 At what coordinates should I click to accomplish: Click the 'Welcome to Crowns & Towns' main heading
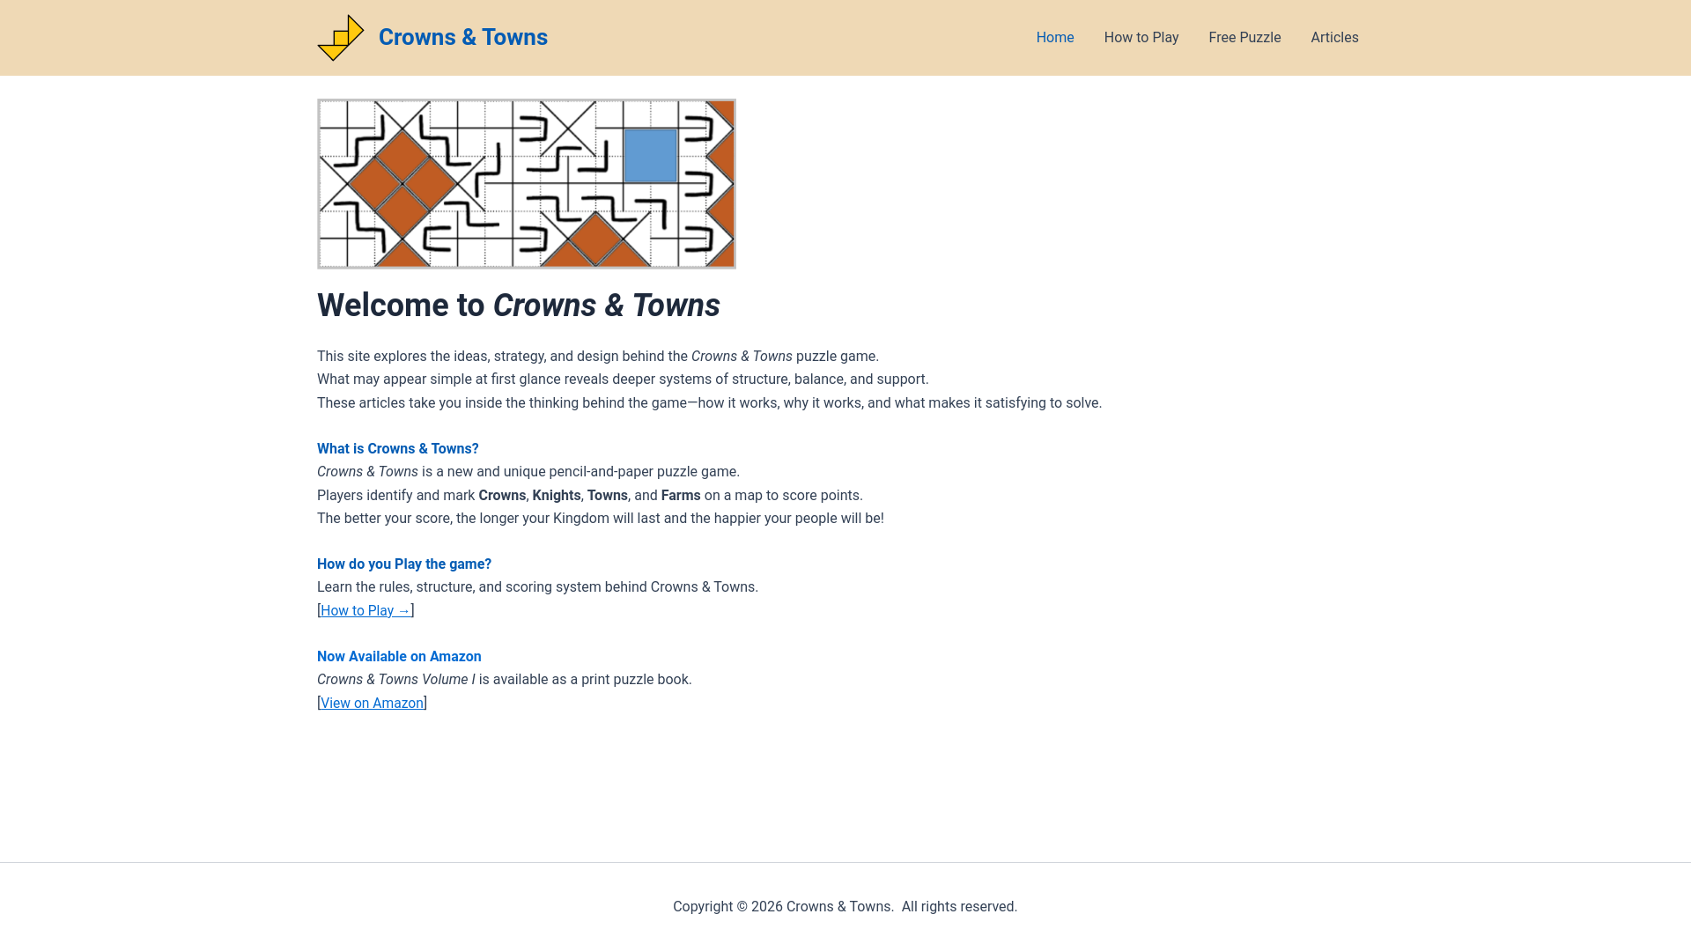519,306
